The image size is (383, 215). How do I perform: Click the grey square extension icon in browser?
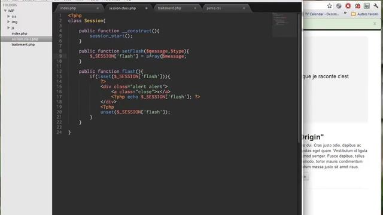click(367, 6)
